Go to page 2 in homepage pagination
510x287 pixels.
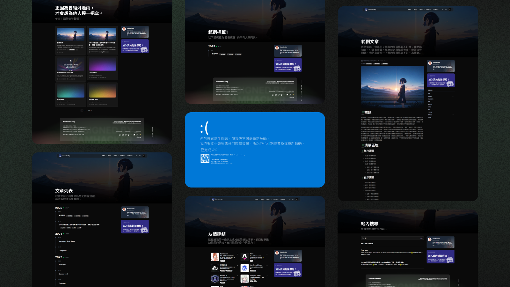click(x=85, y=110)
